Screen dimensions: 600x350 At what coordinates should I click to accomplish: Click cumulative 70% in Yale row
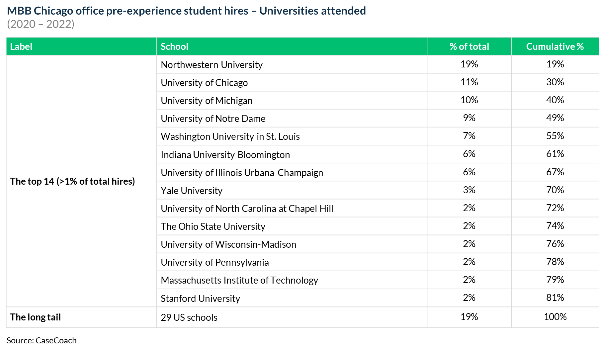pos(555,190)
